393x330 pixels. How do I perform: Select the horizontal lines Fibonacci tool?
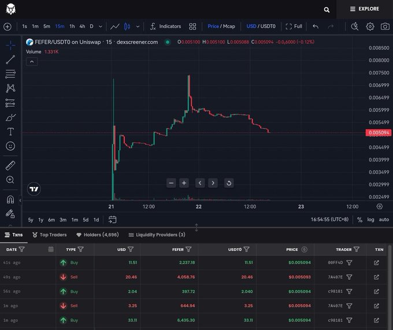pyautogui.click(x=10, y=74)
